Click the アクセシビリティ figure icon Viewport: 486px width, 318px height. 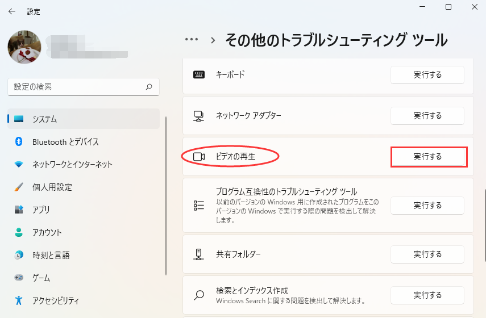(x=19, y=300)
